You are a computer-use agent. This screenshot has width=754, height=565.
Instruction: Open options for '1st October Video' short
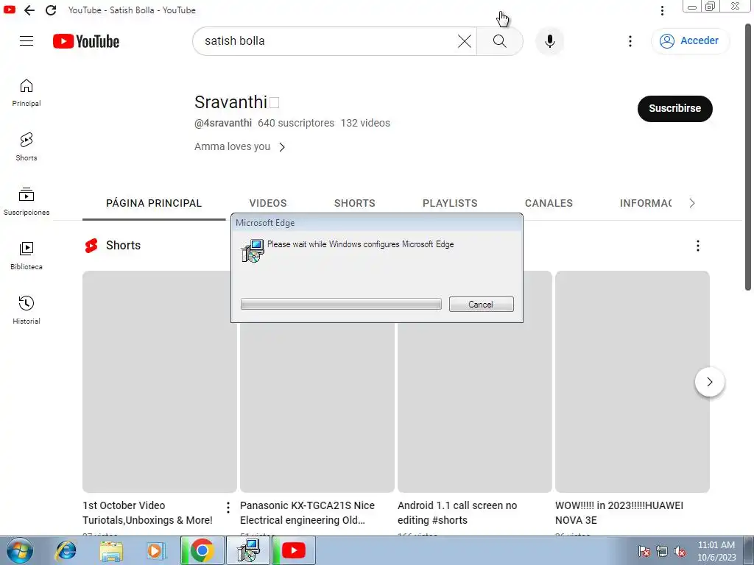[x=228, y=508]
